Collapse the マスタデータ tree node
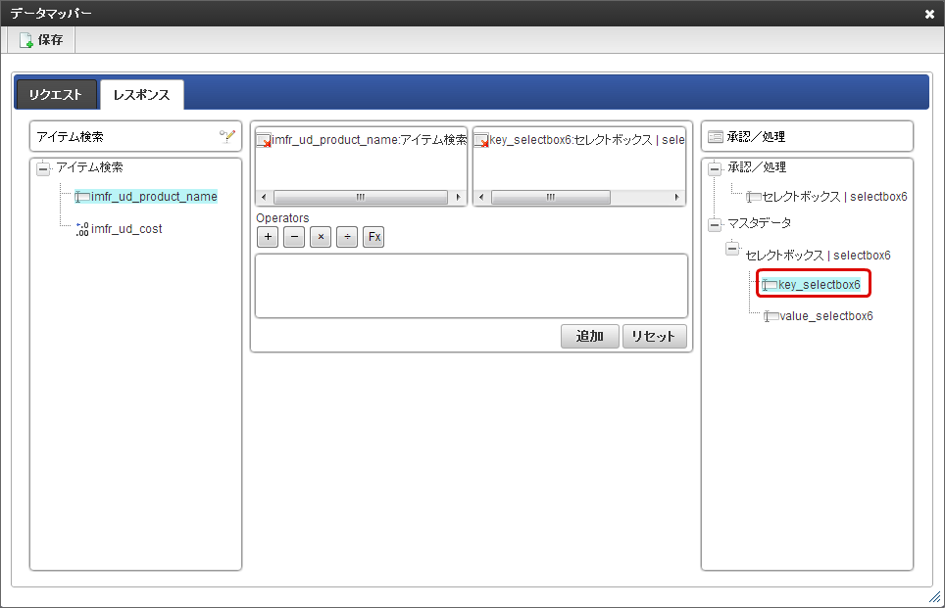Screen dimensions: 945x608 [x=715, y=224]
